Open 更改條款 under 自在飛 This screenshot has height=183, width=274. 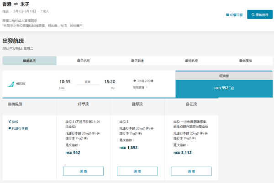click(181, 145)
